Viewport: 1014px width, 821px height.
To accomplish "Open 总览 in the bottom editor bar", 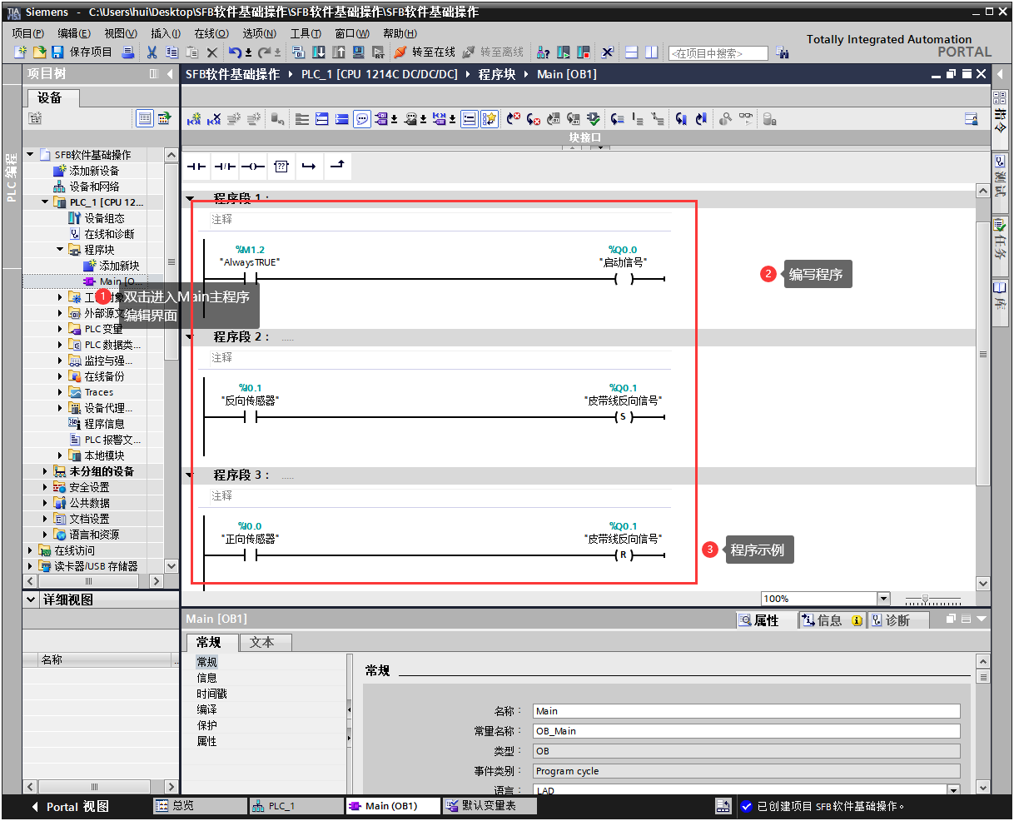I will pyautogui.click(x=201, y=806).
